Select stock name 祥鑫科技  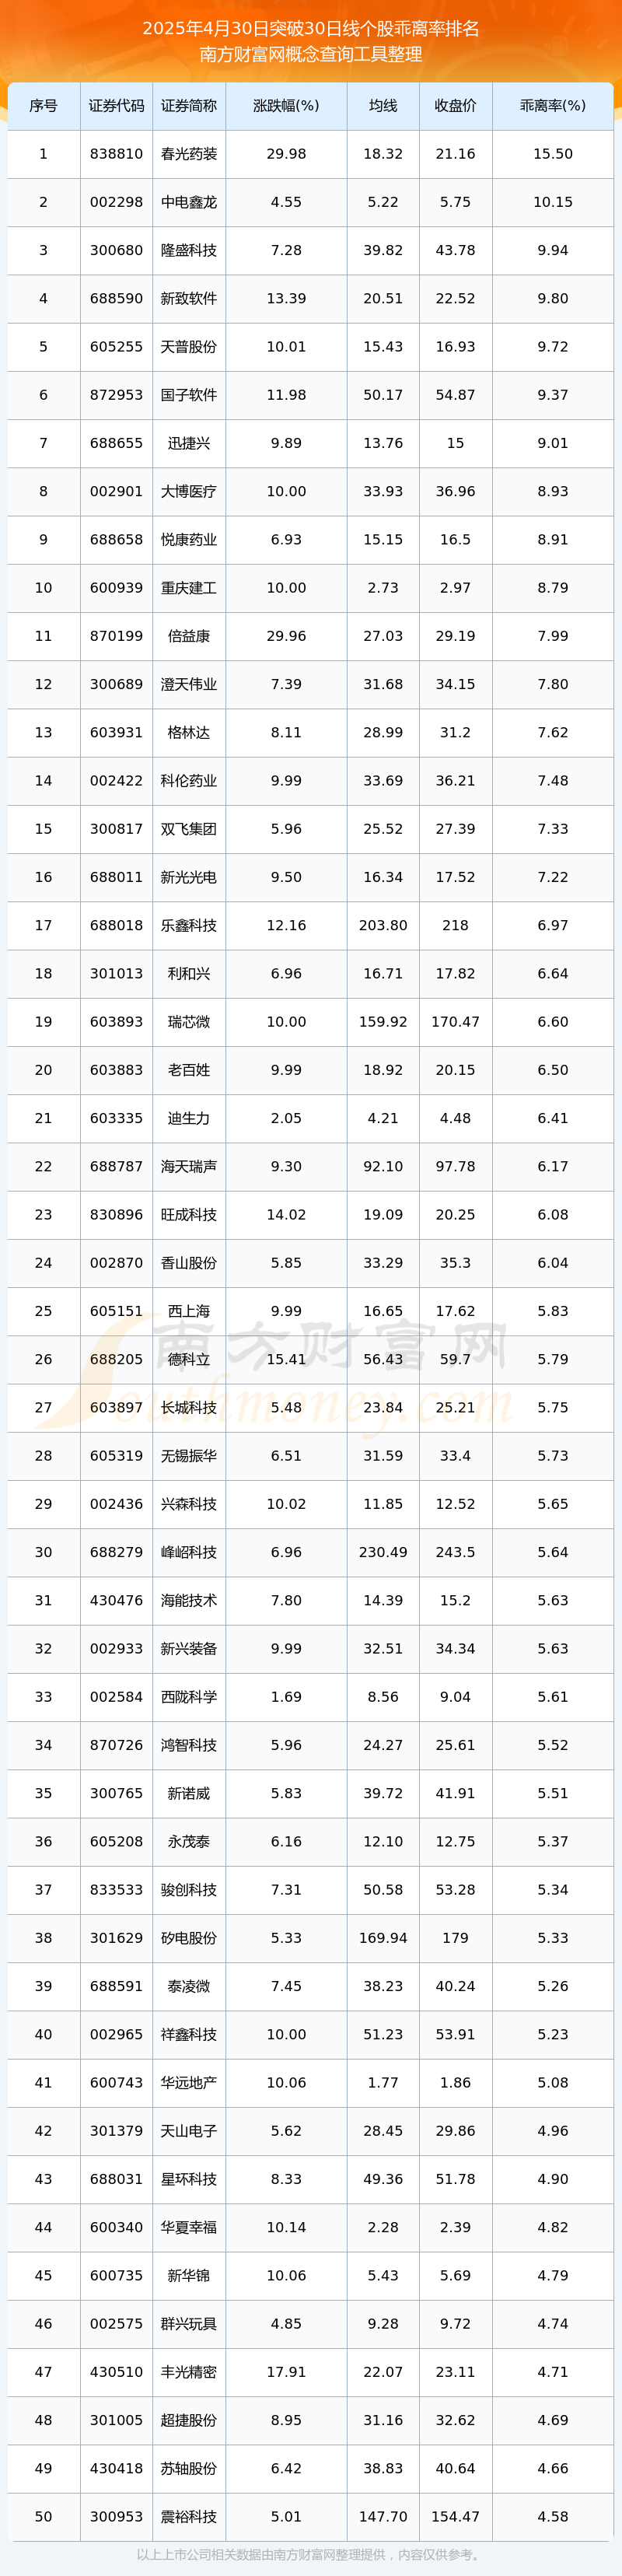[189, 2034]
